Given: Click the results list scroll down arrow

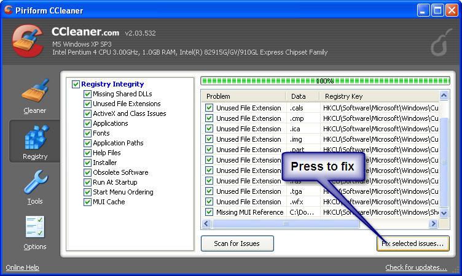Looking at the screenshot, I should click(x=444, y=213).
